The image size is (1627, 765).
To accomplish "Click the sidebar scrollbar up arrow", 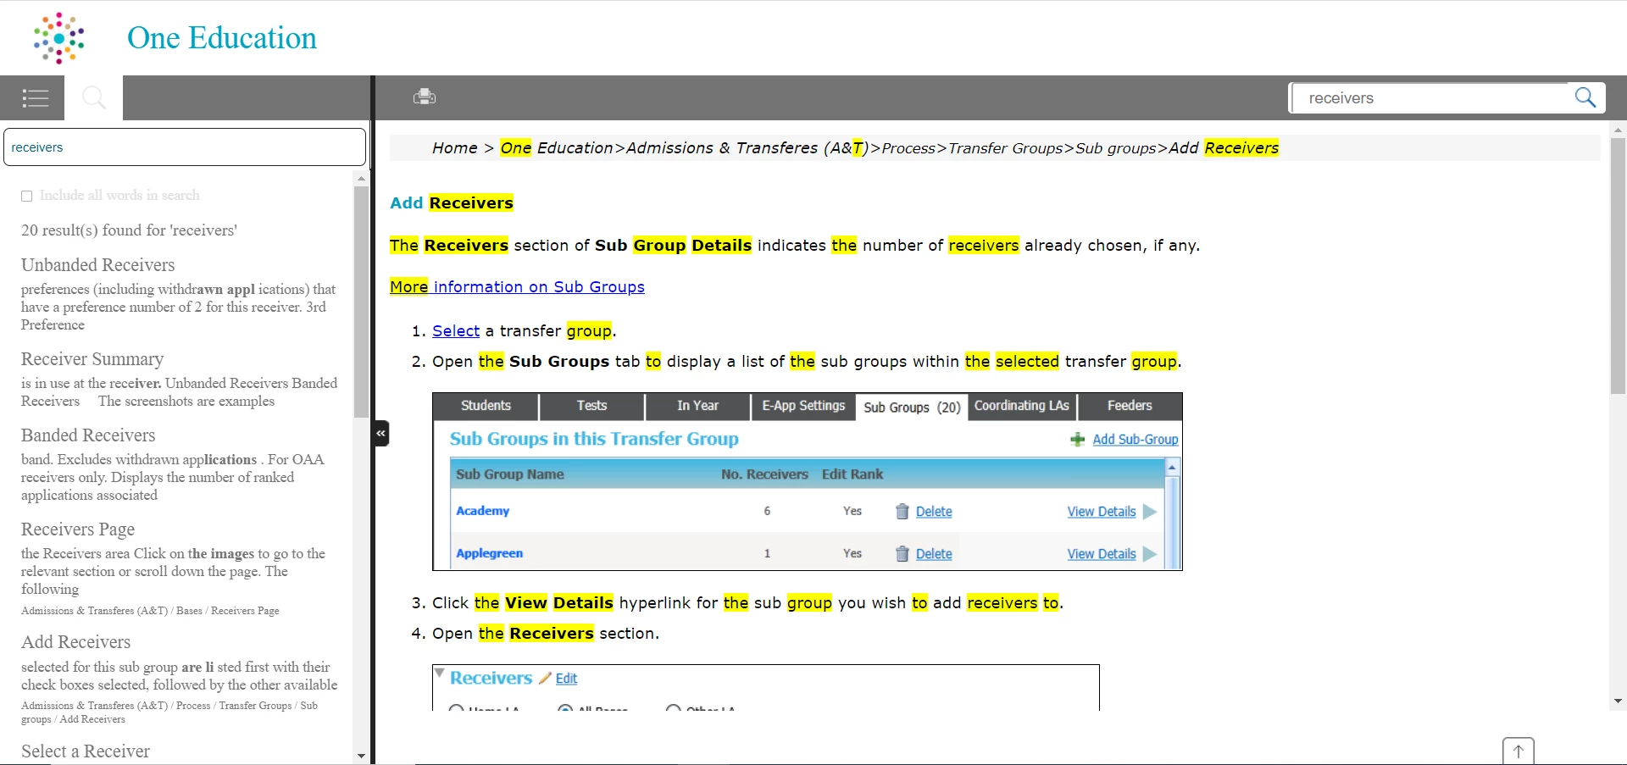I will coord(361,178).
